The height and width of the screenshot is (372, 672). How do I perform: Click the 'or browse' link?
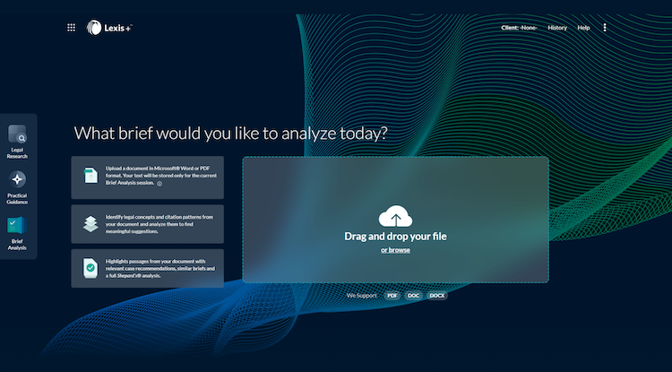(395, 250)
